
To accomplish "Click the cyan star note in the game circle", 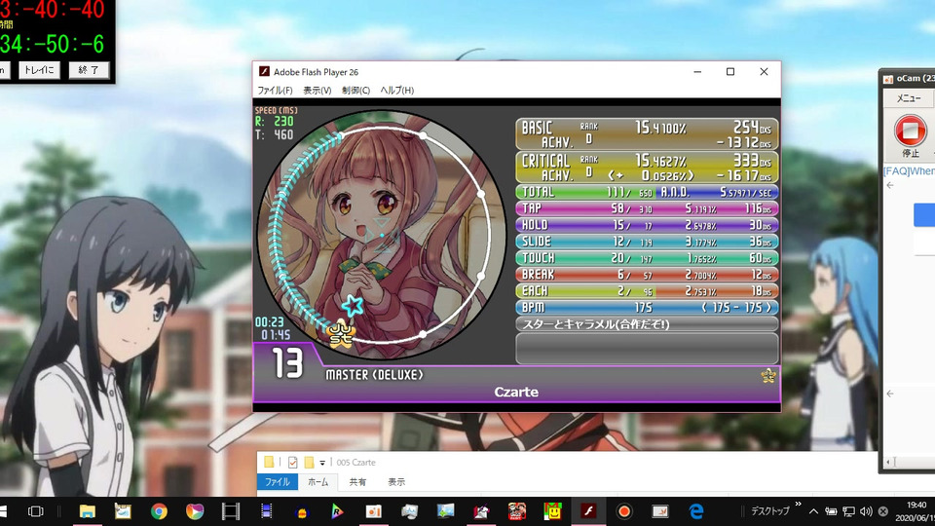I will click(x=353, y=305).
